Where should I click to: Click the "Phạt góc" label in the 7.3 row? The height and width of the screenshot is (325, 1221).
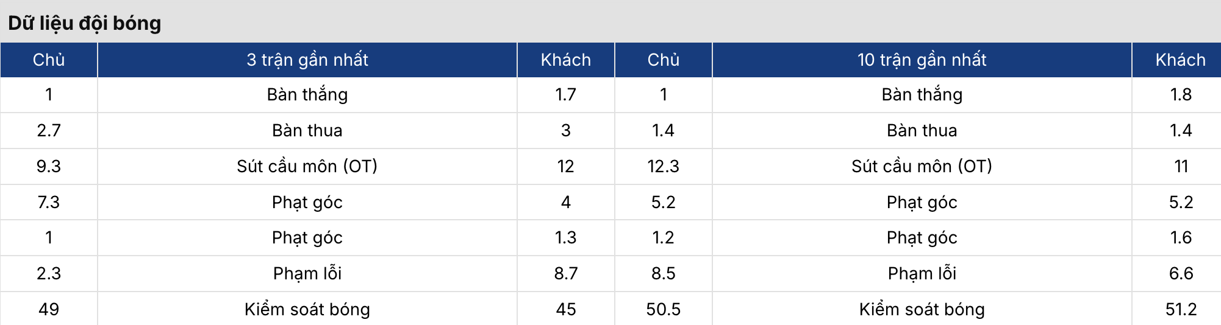307,202
